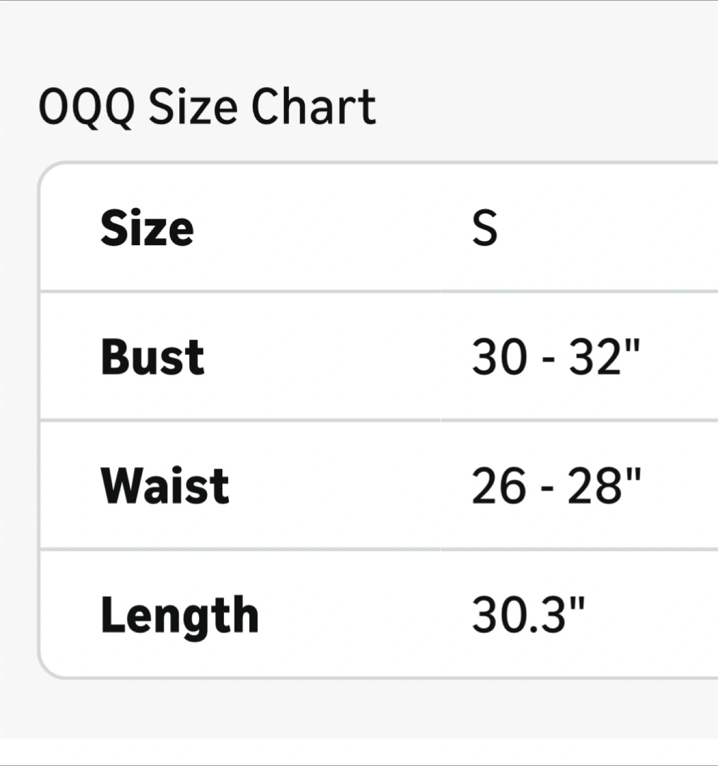Click the Bust row label

point(153,357)
